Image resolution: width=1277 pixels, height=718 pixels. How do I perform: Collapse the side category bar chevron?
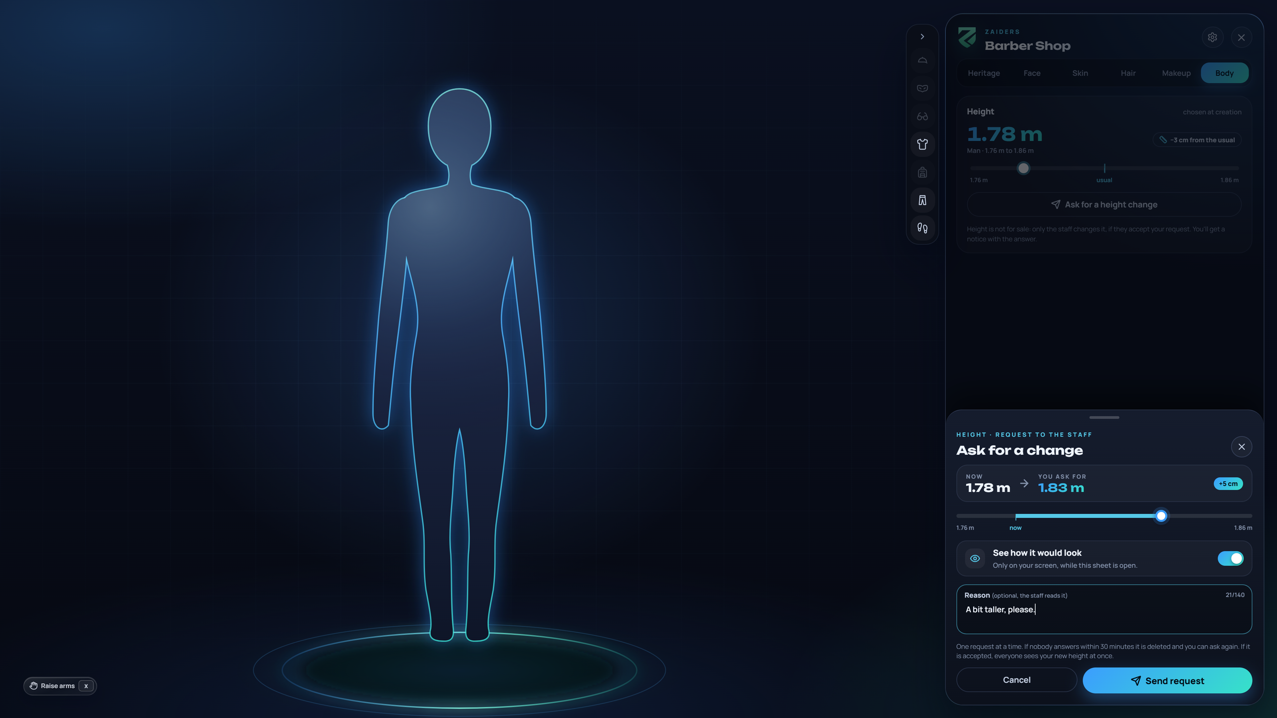pos(922,36)
